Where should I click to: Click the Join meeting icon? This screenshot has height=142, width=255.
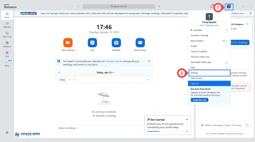(x=92, y=43)
